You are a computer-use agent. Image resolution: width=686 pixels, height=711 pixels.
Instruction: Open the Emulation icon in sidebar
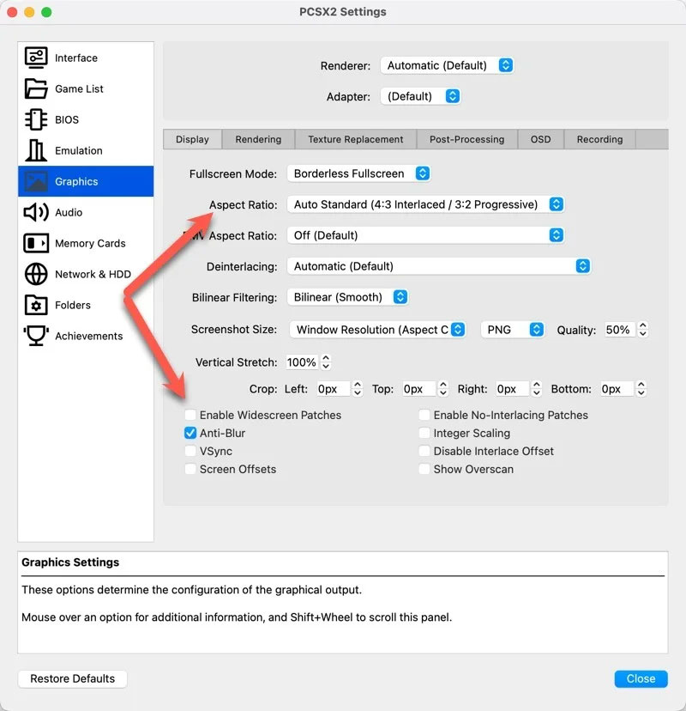[x=36, y=150]
